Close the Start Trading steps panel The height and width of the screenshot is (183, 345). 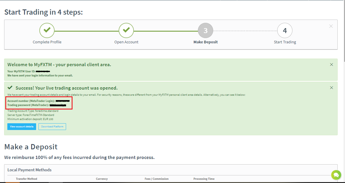click(331, 26)
